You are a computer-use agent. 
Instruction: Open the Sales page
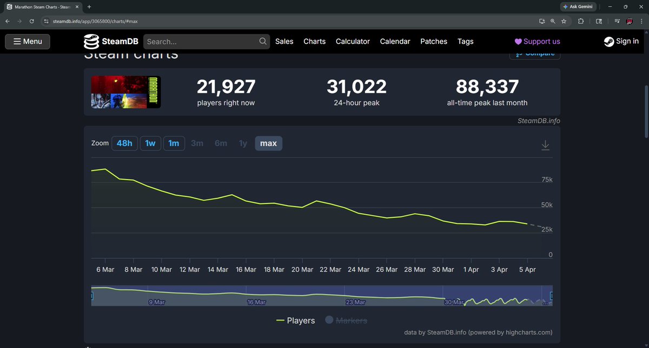(x=284, y=42)
